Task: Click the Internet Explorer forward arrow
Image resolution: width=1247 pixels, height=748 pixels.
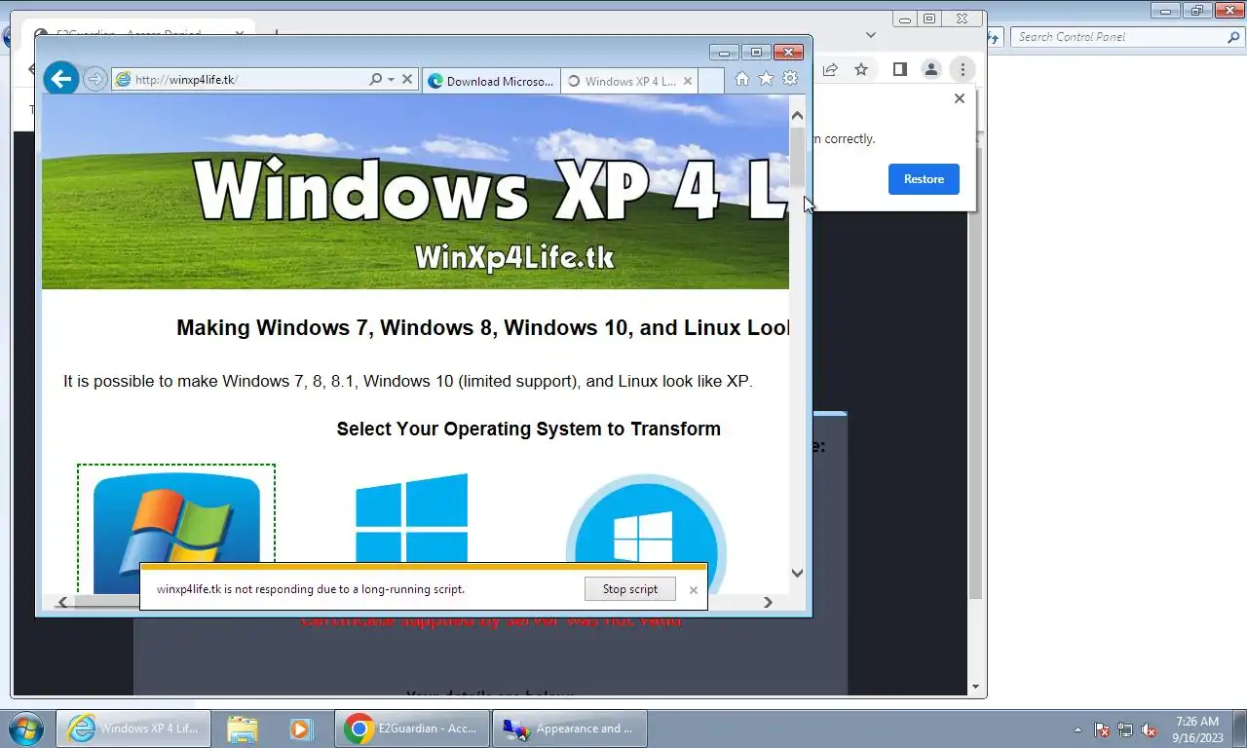Action: tap(94, 79)
